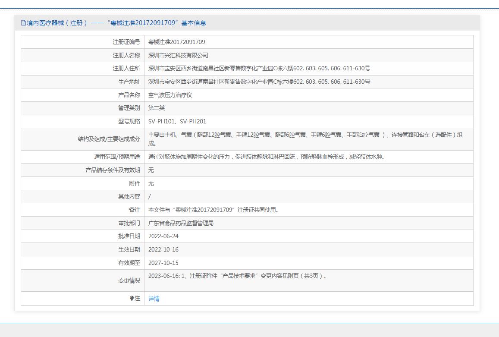Screen dimensions: 499x337
Task: Click the 产品储存条件及有效期 label
Action: coord(113,170)
